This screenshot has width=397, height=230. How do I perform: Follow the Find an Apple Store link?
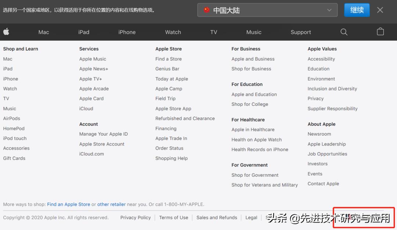click(68, 204)
